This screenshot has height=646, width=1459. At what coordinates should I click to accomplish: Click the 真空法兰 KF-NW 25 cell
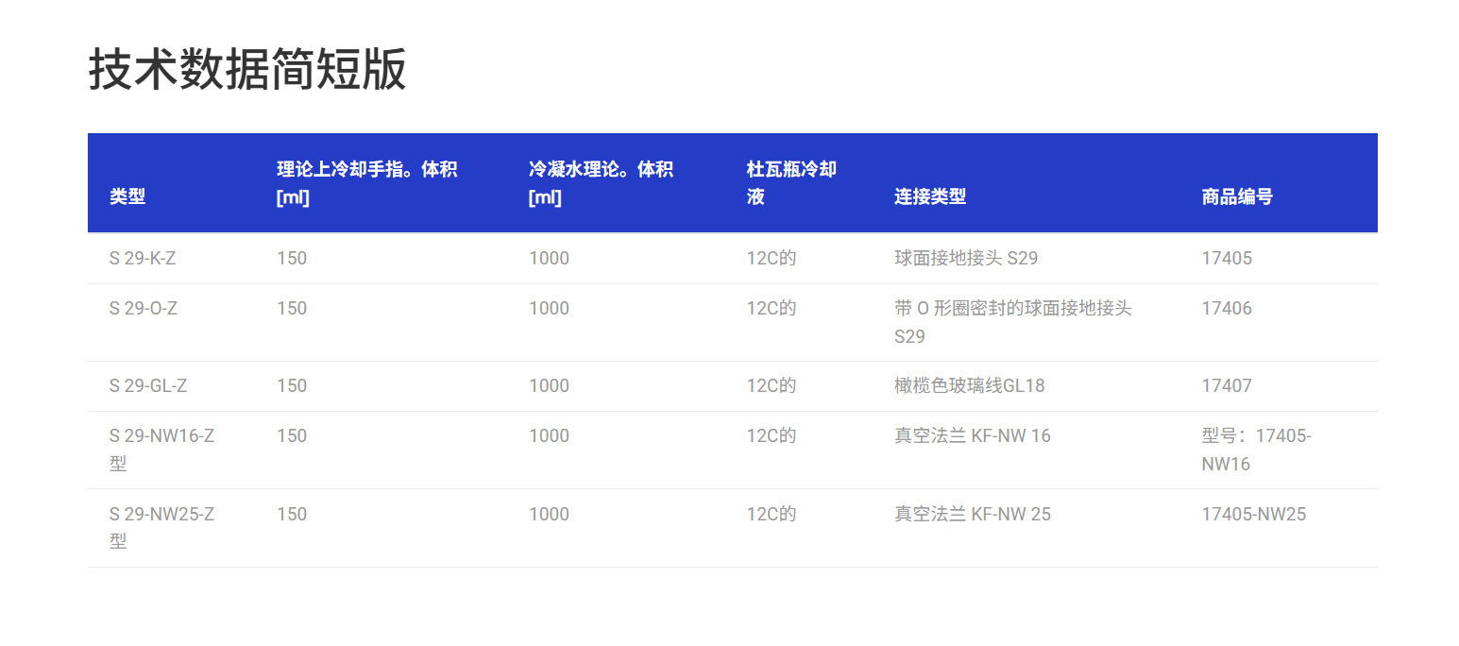pyautogui.click(x=973, y=515)
